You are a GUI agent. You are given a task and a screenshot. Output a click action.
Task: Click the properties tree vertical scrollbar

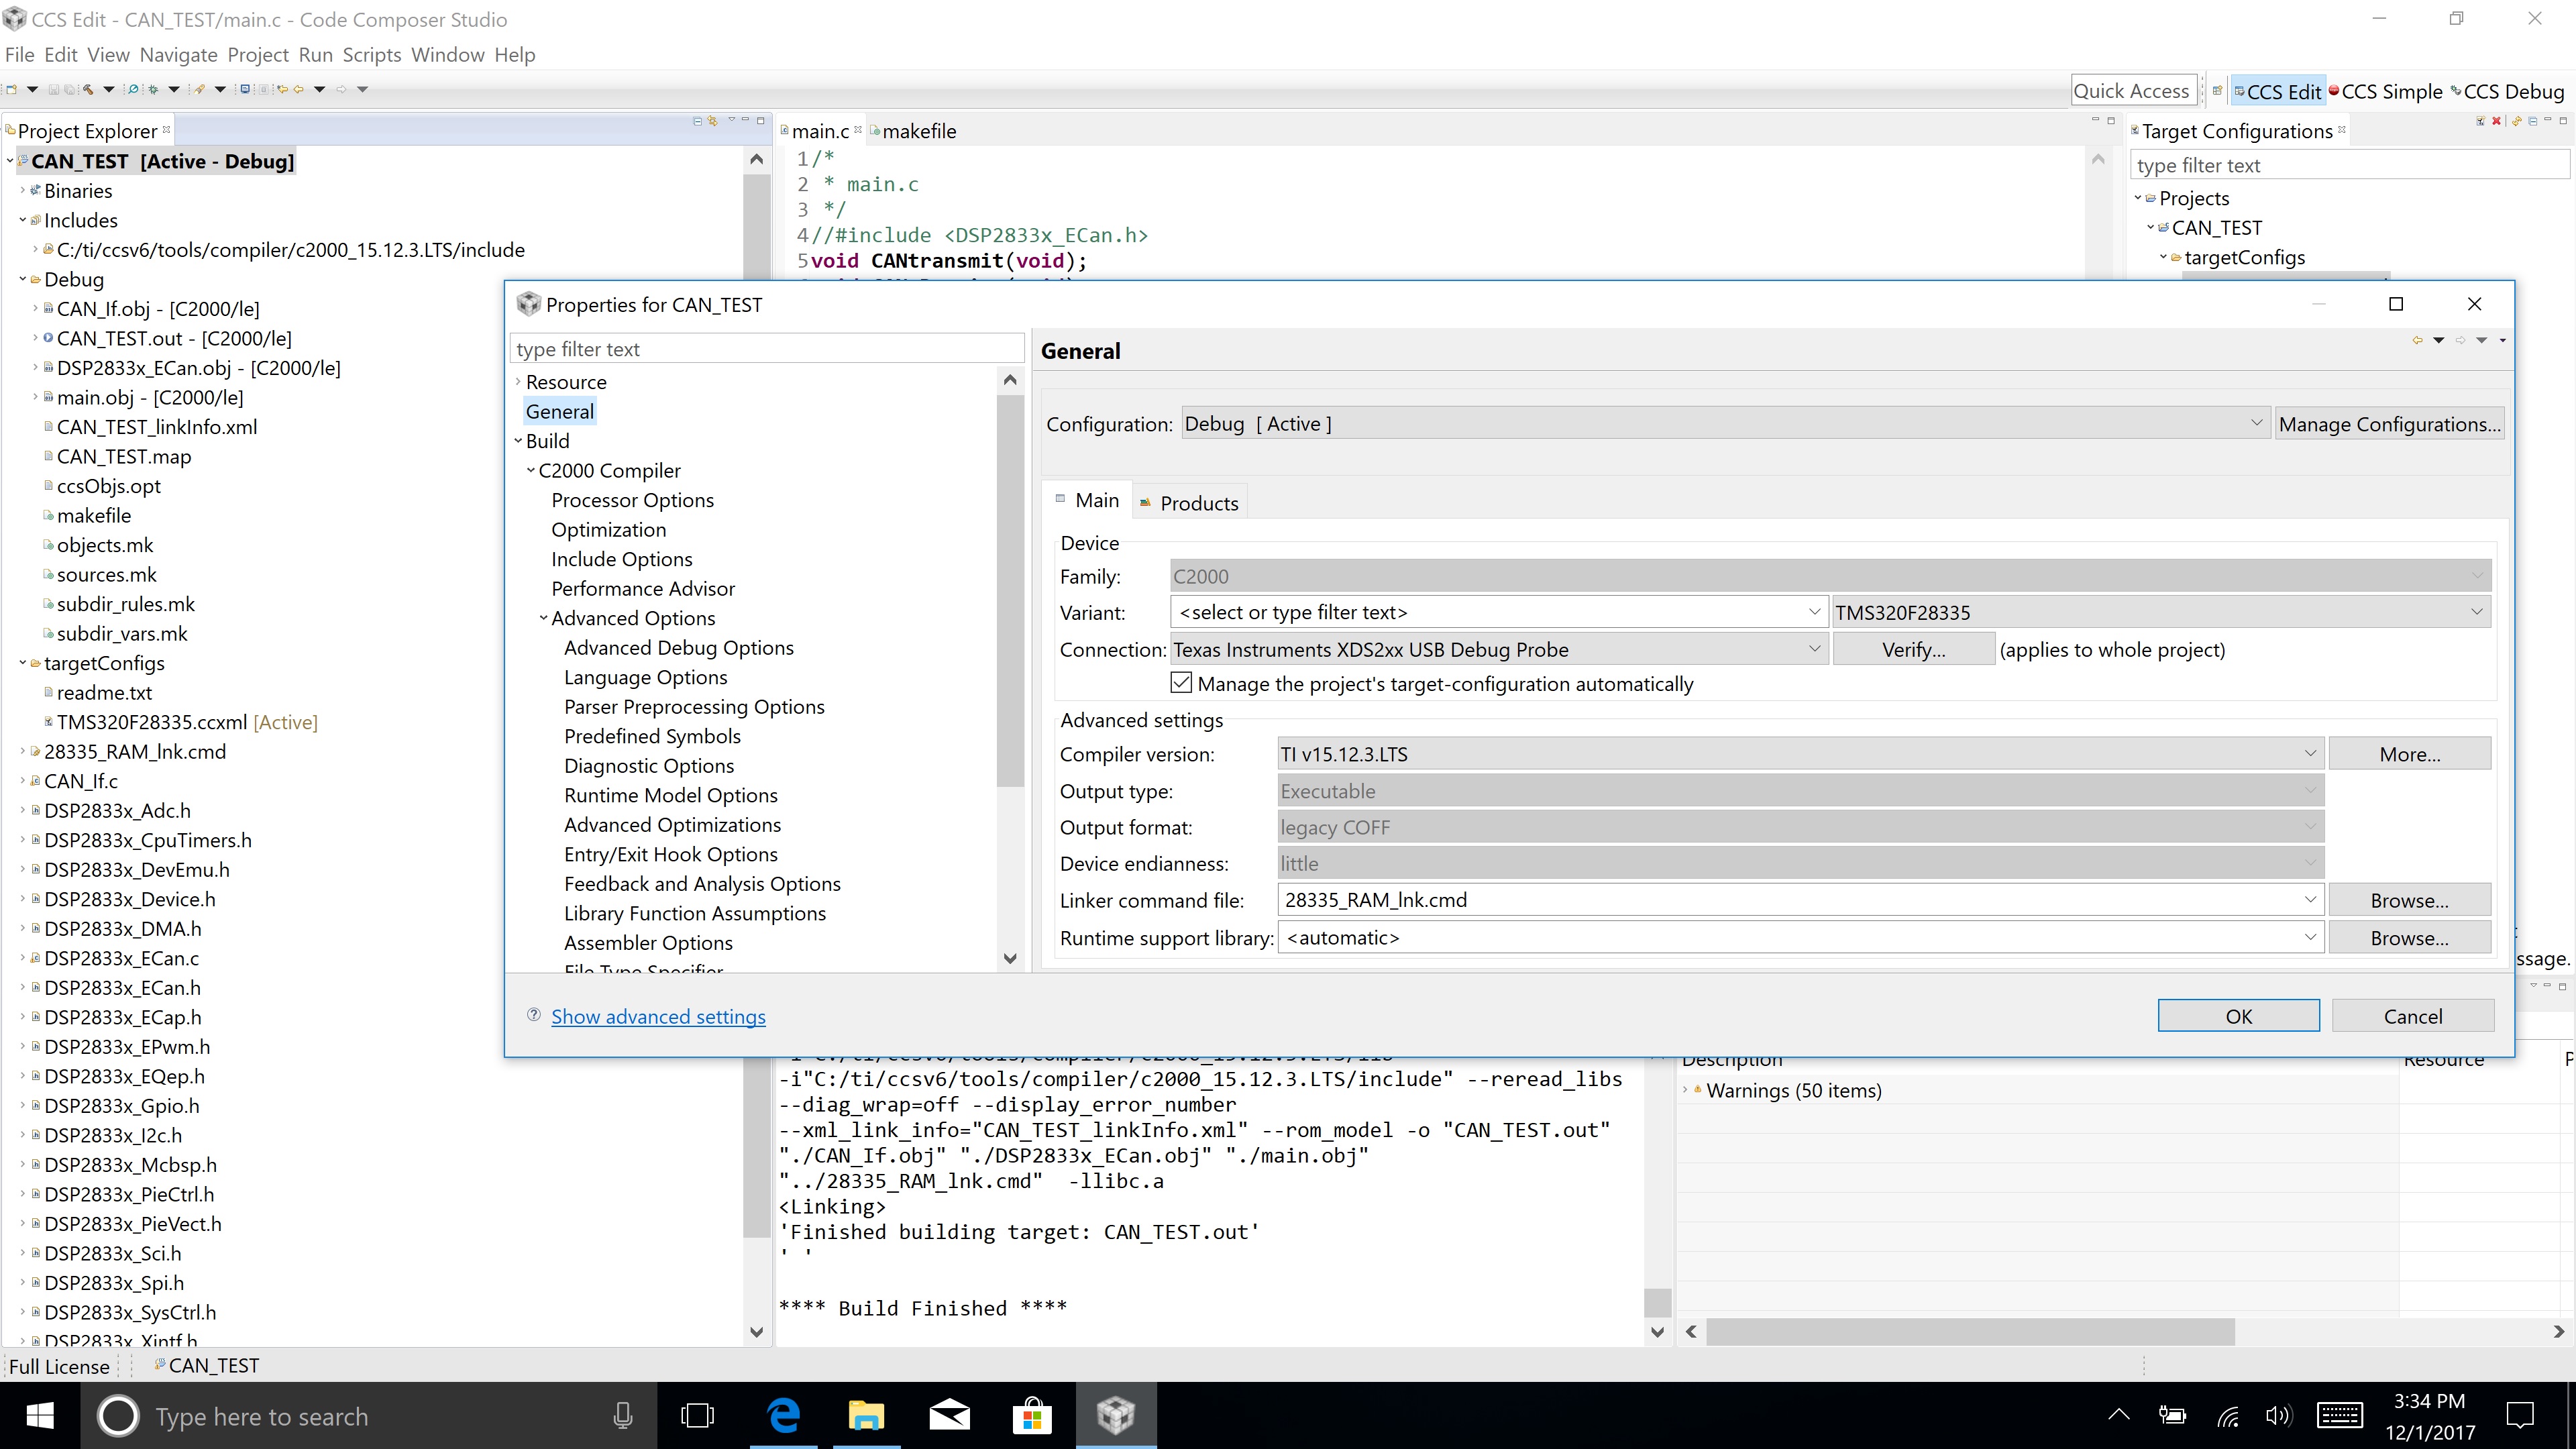point(1010,590)
